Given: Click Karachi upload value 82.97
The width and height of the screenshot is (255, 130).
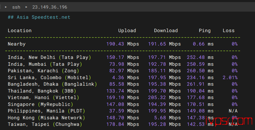Looking at the screenshot, I should 117,71.
